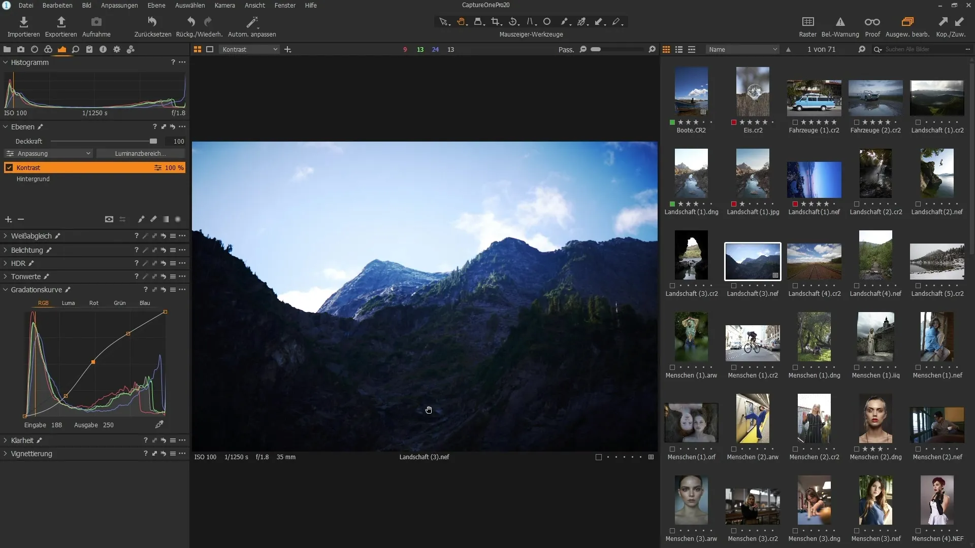Add a new layer with plus icon

8,219
